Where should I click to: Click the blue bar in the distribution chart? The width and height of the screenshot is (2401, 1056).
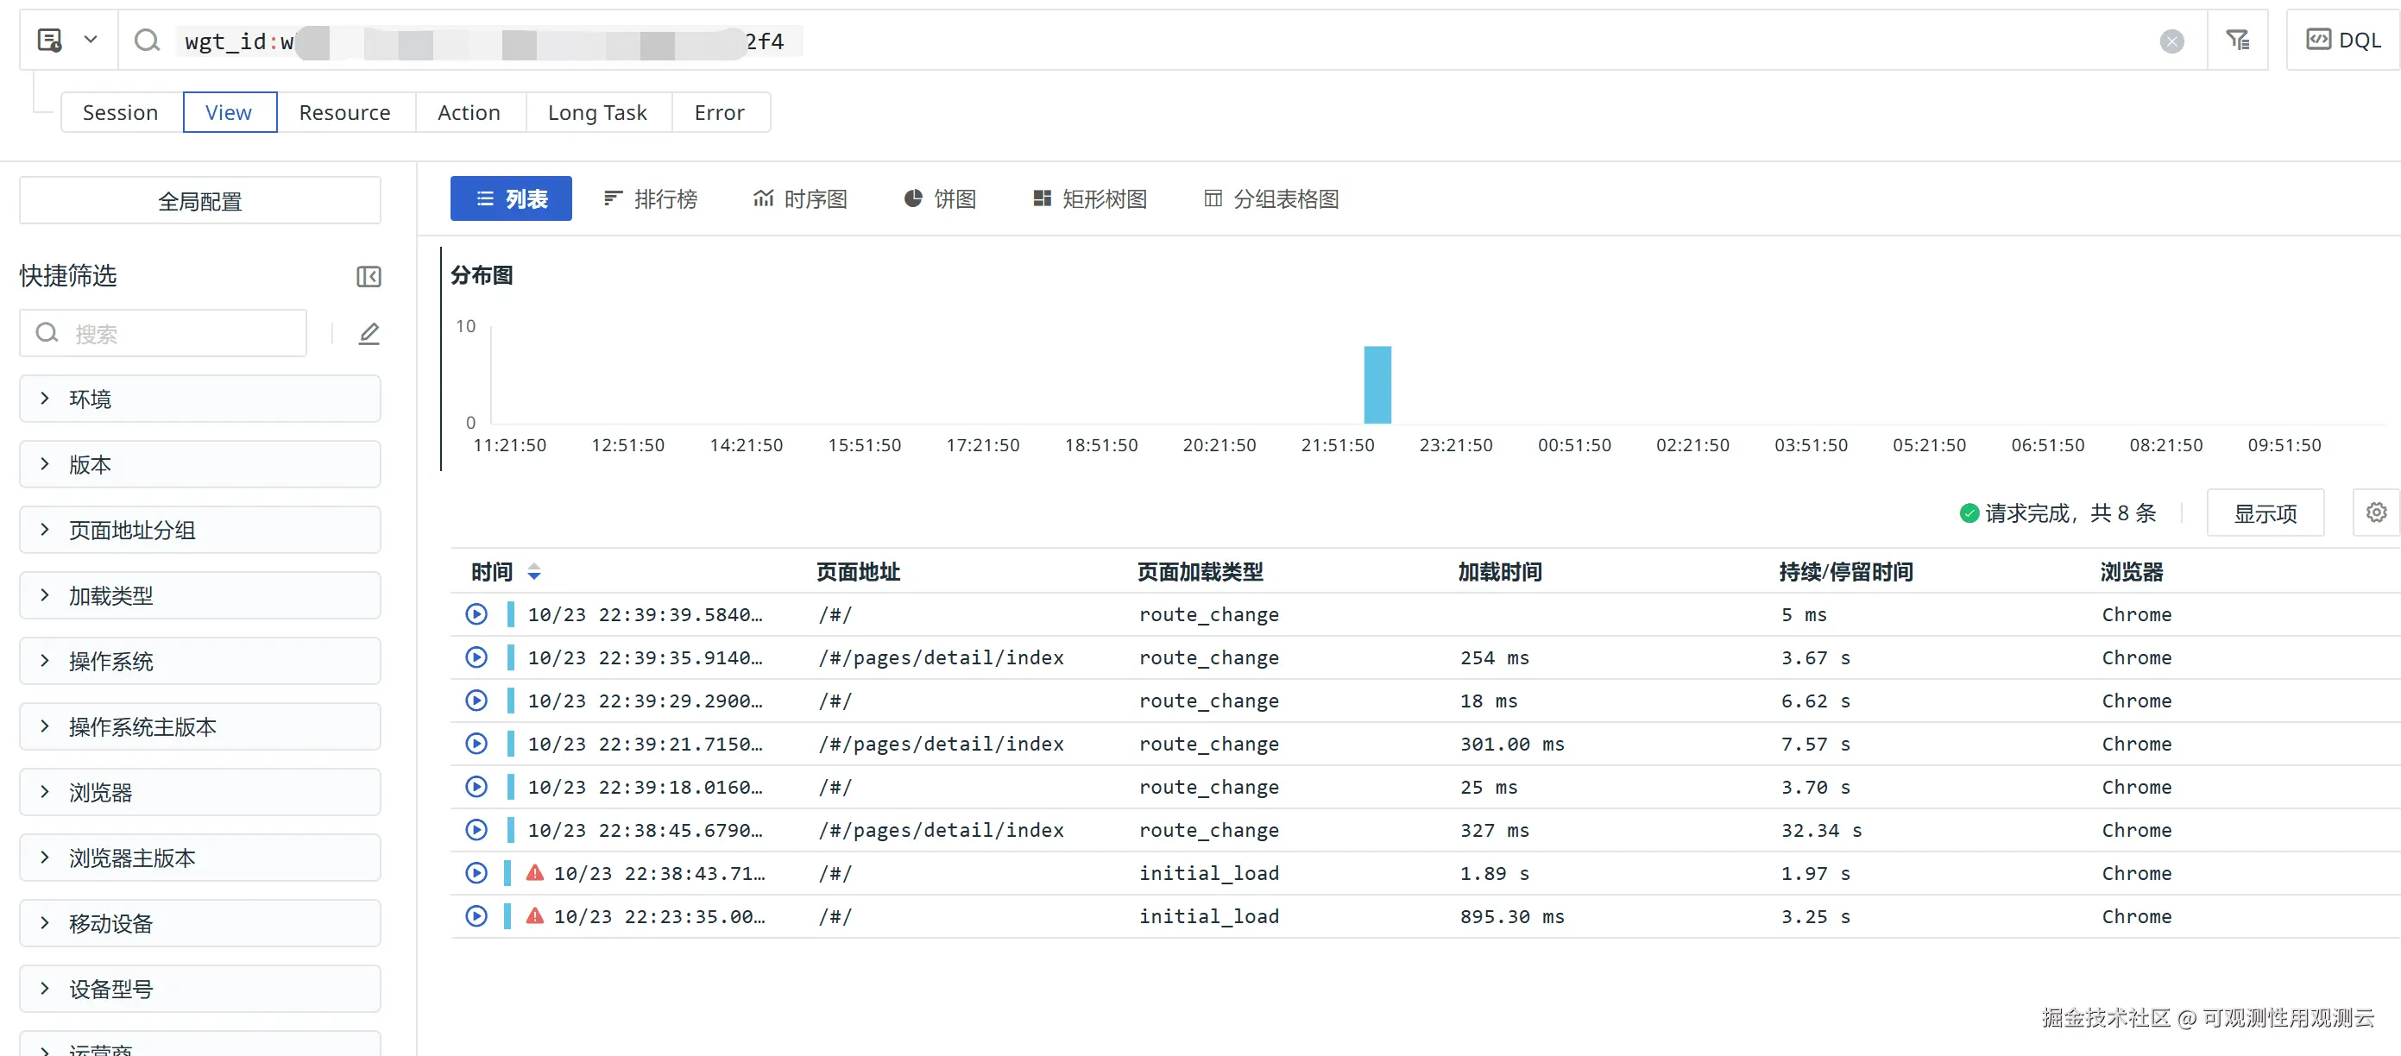(1377, 385)
